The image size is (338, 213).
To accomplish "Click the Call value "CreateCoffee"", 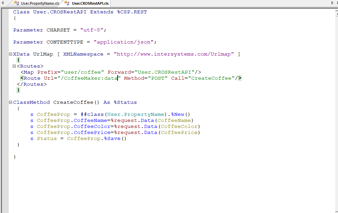I will pos(211,78).
